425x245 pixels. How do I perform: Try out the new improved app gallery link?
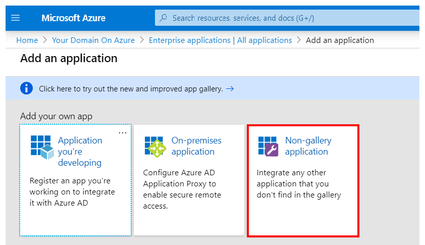pyautogui.click(x=131, y=89)
